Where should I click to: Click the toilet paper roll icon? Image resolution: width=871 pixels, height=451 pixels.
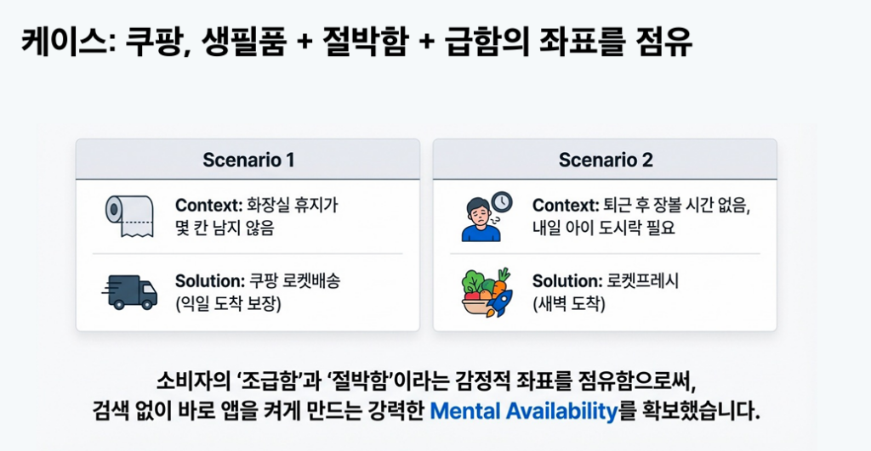tap(128, 216)
